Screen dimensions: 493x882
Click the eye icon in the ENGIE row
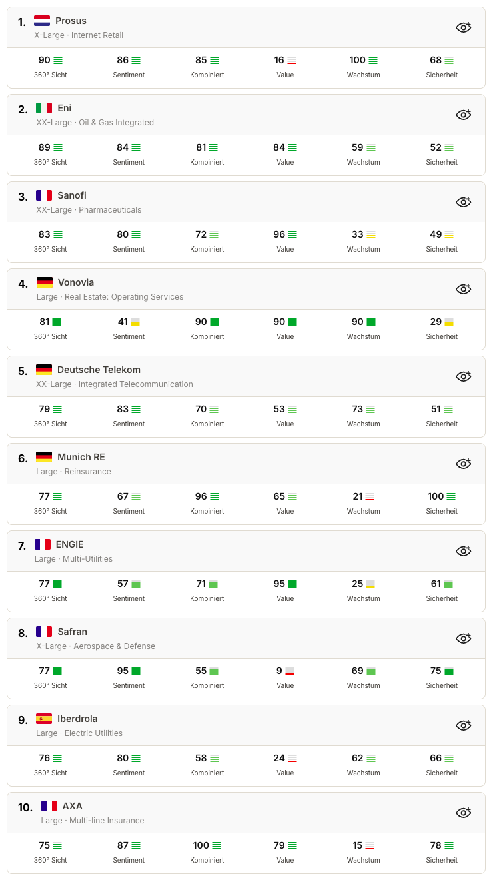[x=463, y=551]
